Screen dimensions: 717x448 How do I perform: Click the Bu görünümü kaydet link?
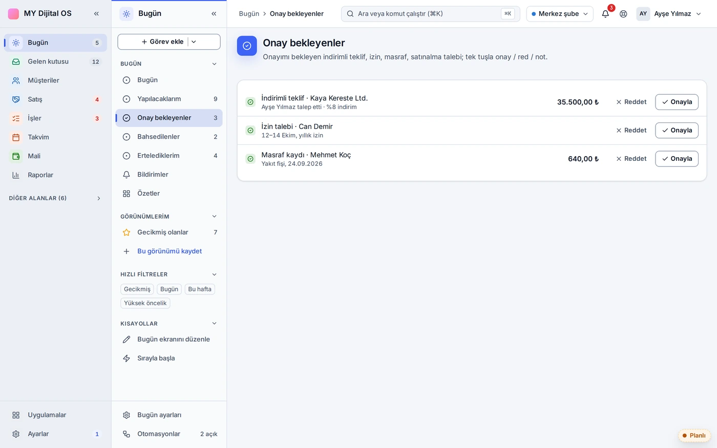[170, 251]
